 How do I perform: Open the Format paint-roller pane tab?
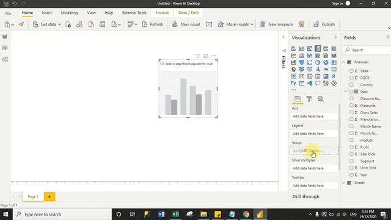coord(309,99)
